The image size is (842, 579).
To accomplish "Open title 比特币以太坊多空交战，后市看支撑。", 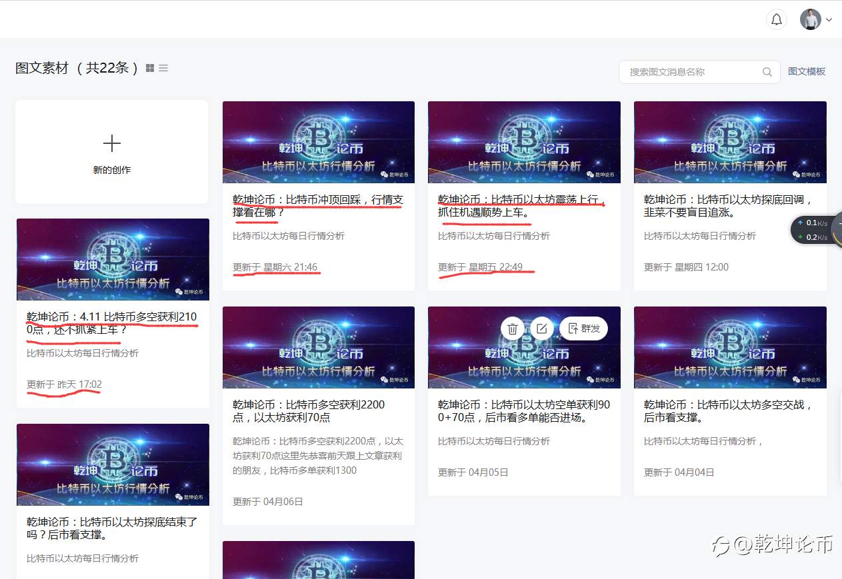I will (727, 411).
